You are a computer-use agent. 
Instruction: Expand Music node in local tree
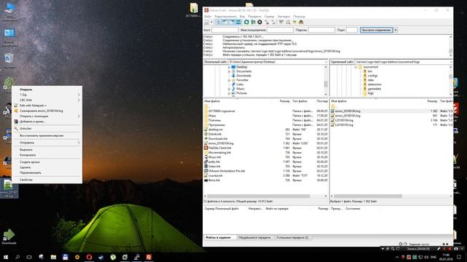coord(229,89)
